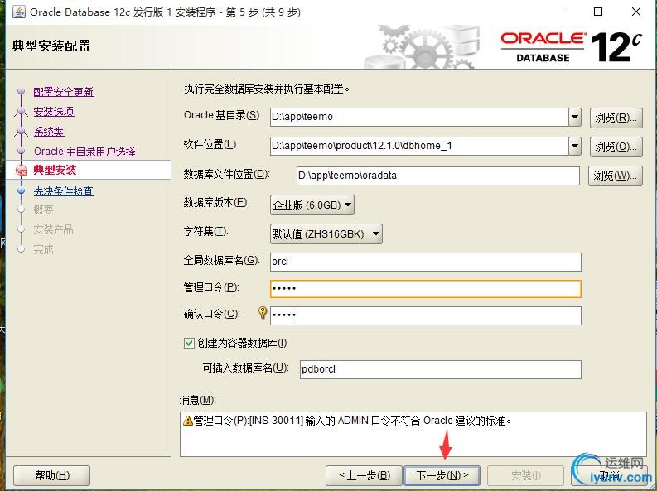Click the 软件位置 path field
This screenshot has height=491, width=657.
(x=419, y=146)
